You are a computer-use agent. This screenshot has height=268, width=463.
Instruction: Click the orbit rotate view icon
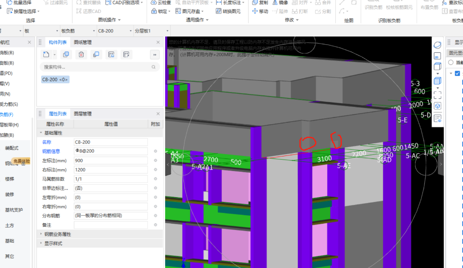[437, 45]
